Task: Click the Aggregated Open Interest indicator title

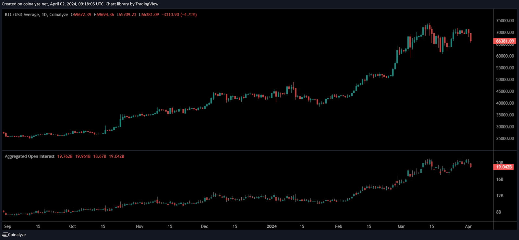Action: 30,156
